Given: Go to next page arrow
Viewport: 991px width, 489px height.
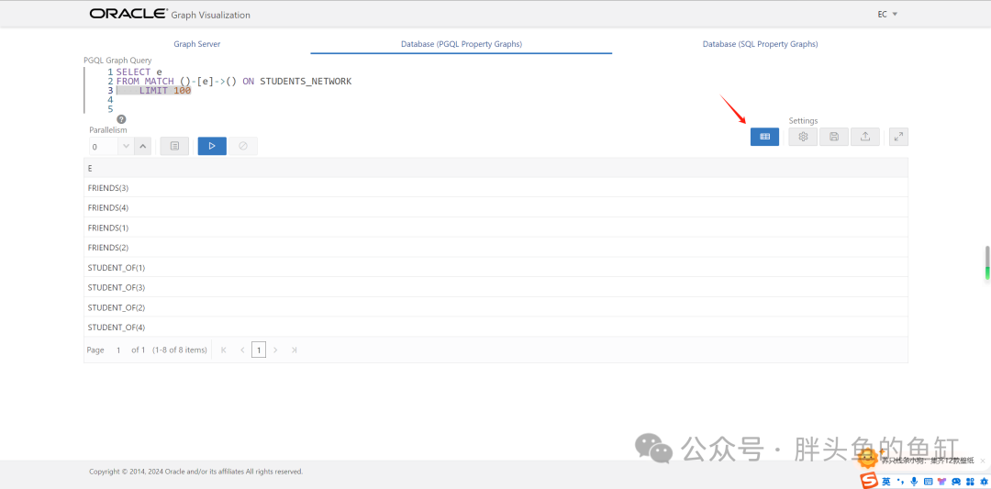Looking at the screenshot, I should click(x=275, y=350).
